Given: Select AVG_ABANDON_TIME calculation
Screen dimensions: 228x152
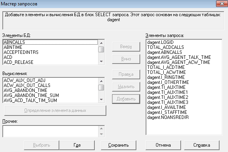Looking at the screenshot, I should pos(50,90).
